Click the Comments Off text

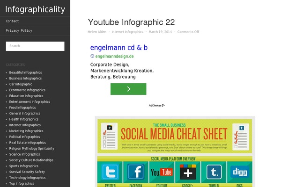(x=188, y=32)
